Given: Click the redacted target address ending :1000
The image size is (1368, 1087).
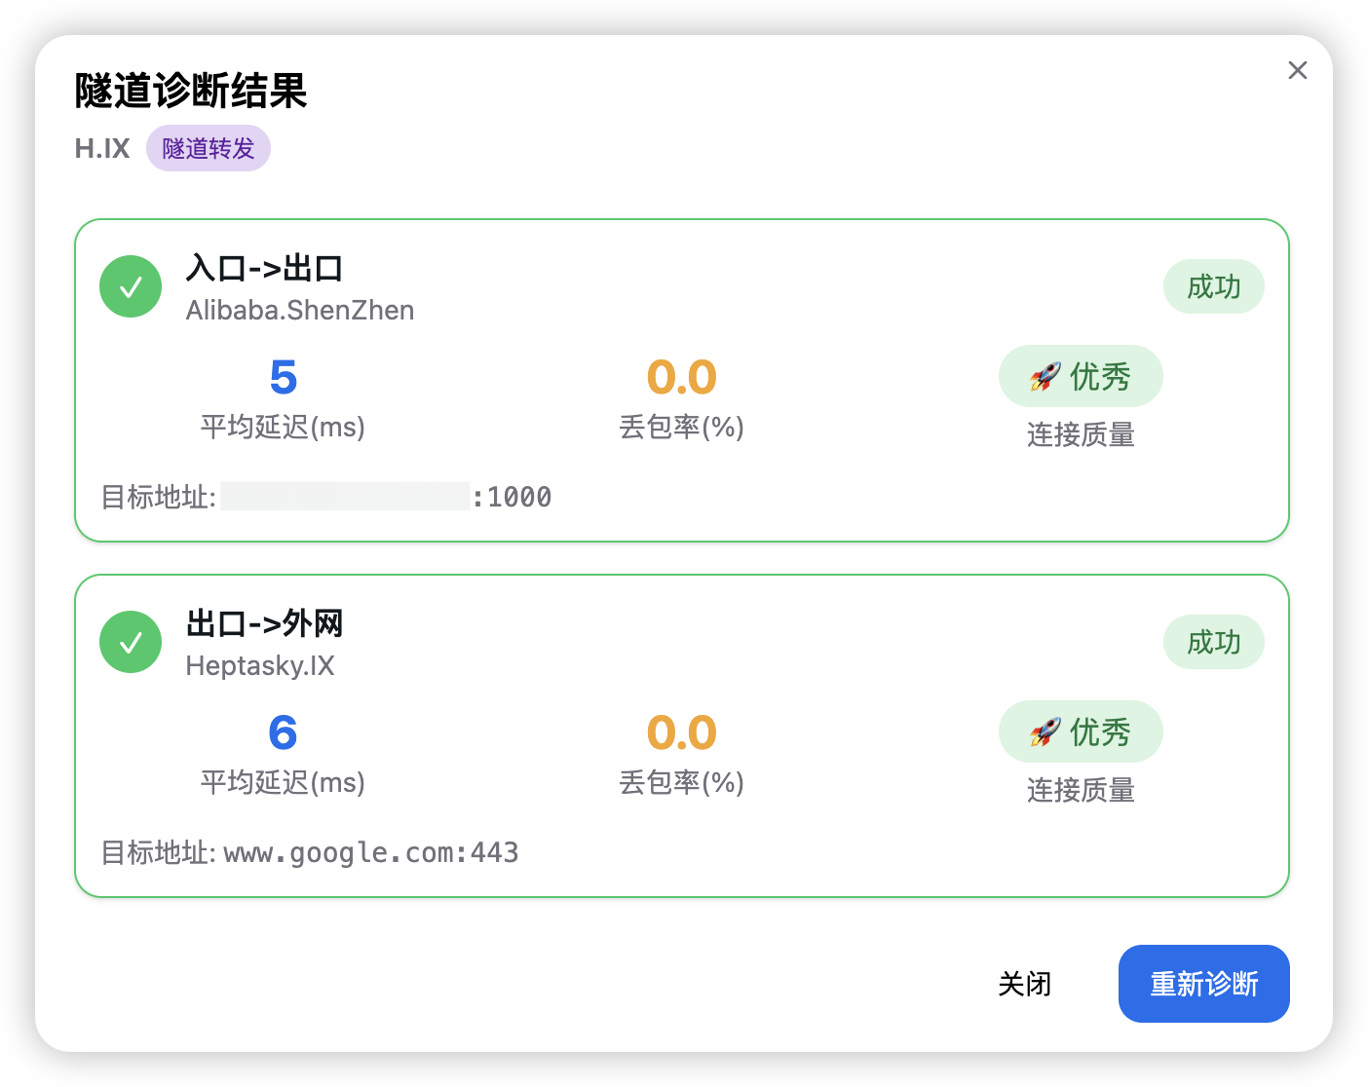Looking at the screenshot, I should (386, 497).
